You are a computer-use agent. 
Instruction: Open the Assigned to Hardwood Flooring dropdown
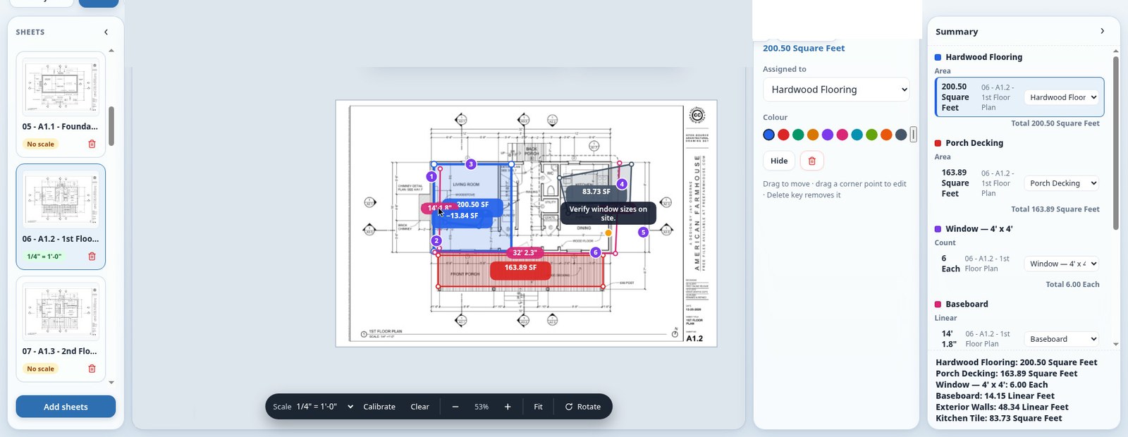click(x=836, y=90)
